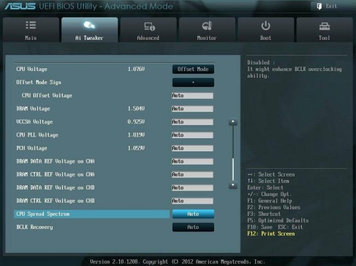
Task: Open the Advanced tab label
Action: click(x=148, y=38)
